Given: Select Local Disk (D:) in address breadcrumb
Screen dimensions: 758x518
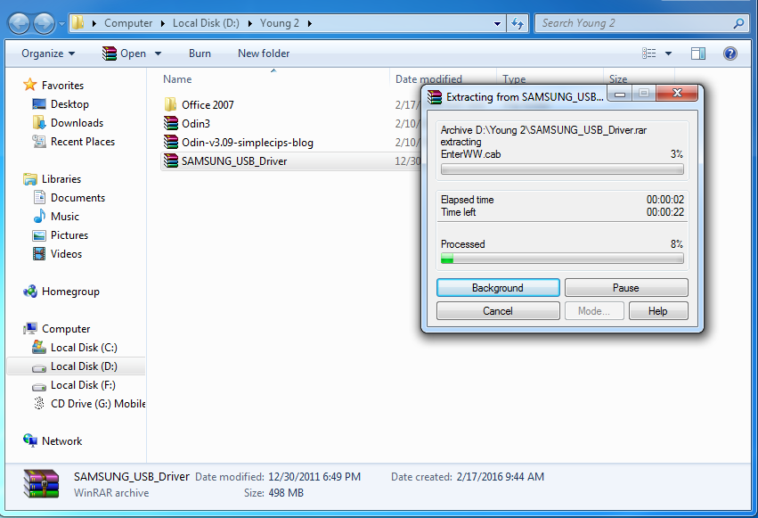Looking at the screenshot, I should pos(206,23).
